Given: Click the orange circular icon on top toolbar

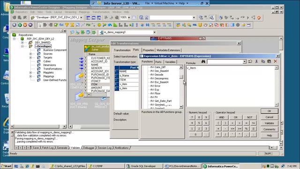Looking at the screenshot, I should [259, 18].
